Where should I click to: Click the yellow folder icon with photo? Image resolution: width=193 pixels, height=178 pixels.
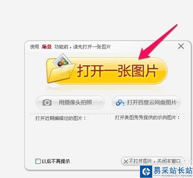point(61,68)
